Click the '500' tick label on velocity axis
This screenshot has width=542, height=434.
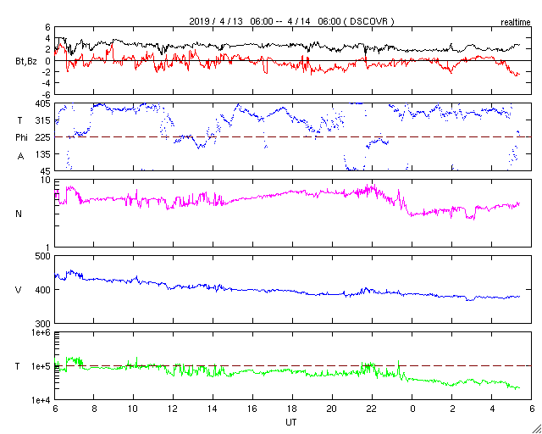tap(43, 257)
